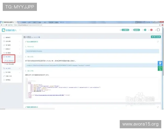Toggle the sidebar with the hamburger icon

[20, 30]
